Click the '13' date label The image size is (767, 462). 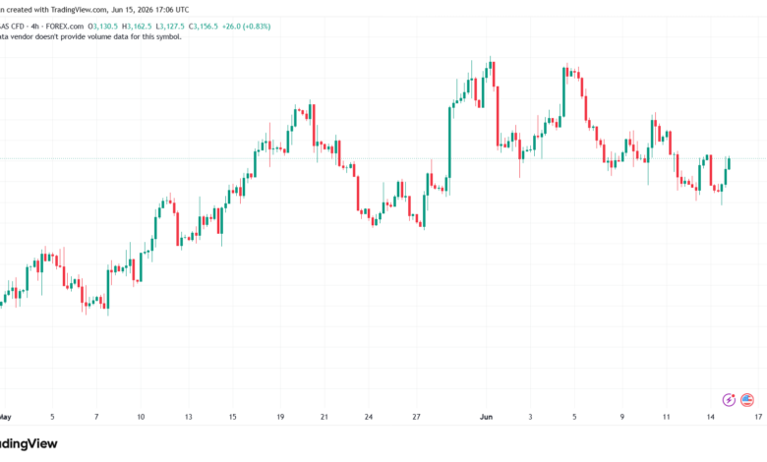click(189, 417)
